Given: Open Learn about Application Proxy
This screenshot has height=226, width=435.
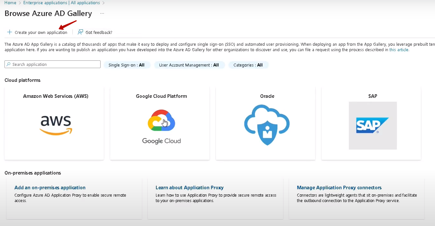Looking at the screenshot, I should (189, 188).
